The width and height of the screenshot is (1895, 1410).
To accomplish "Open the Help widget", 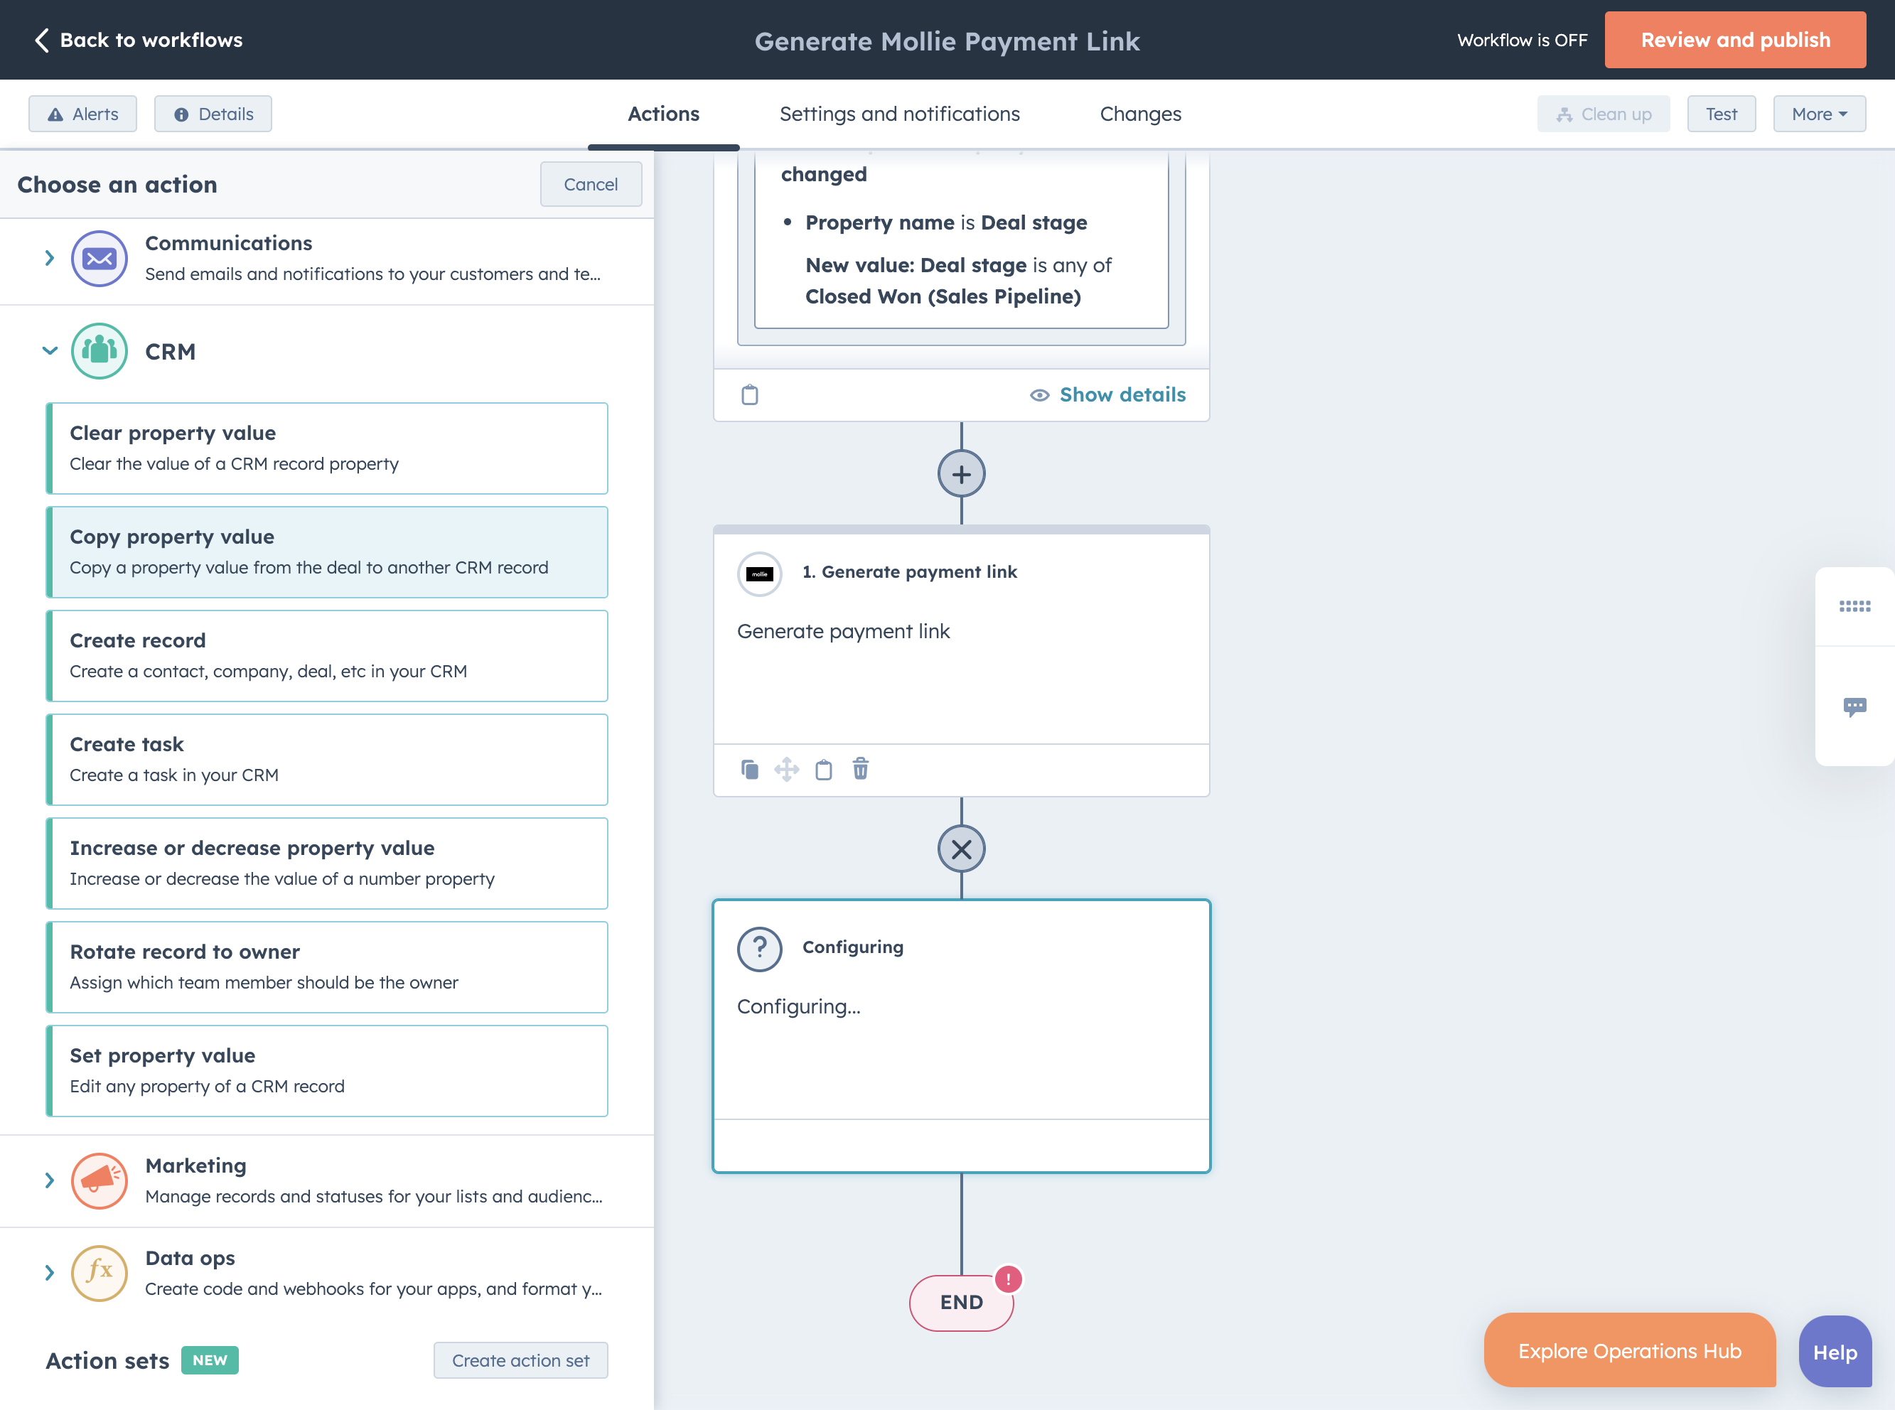I will tap(1835, 1352).
